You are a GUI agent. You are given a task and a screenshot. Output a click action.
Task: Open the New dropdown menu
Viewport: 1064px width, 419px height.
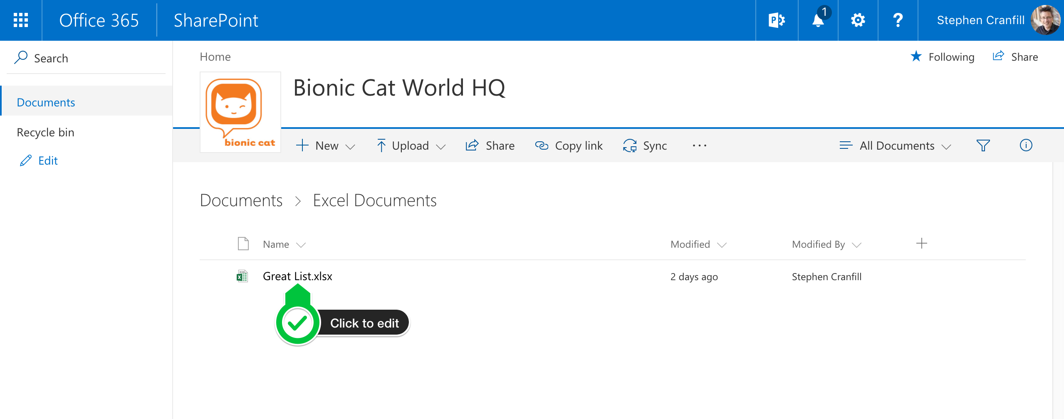(x=326, y=145)
